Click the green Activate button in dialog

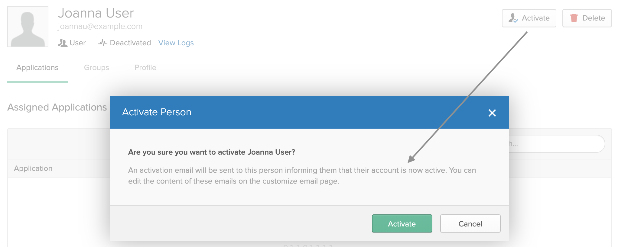point(402,223)
